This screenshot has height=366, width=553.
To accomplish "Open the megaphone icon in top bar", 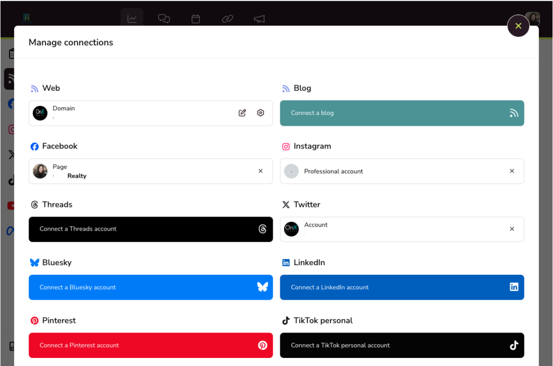I will click(x=259, y=19).
